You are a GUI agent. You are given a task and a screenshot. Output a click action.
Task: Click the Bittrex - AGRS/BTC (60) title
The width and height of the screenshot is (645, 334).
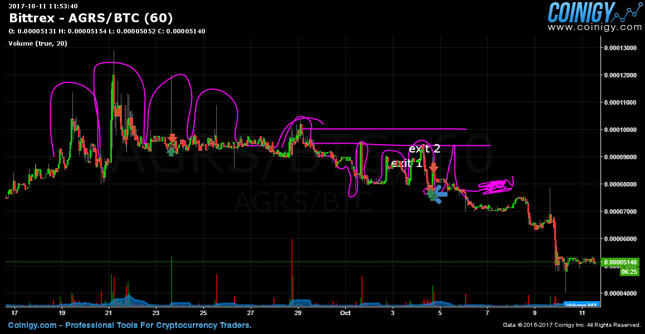[x=90, y=18]
